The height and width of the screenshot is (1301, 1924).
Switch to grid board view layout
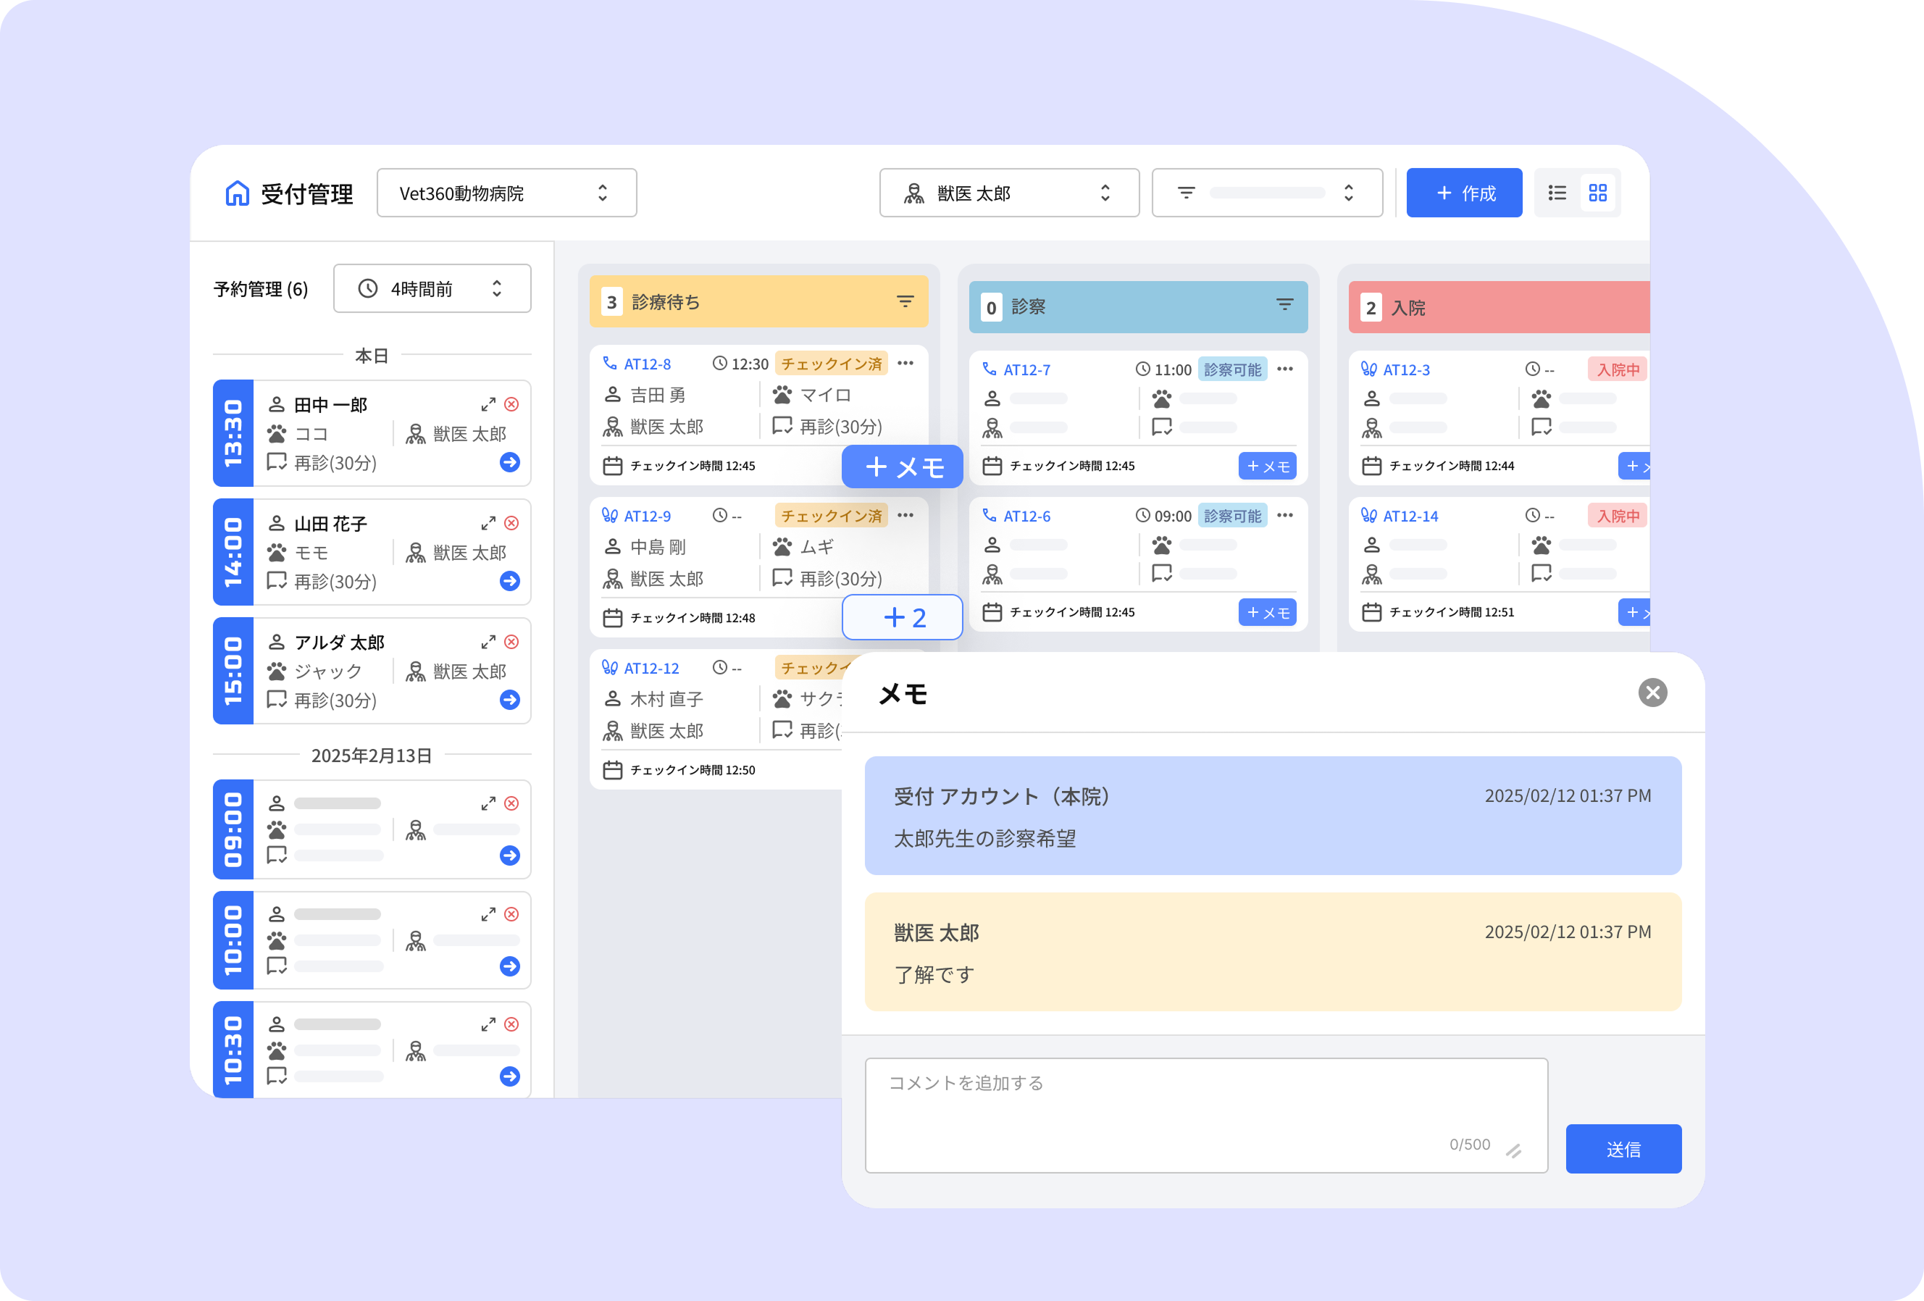pyautogui.click(x=1598, y=193)
